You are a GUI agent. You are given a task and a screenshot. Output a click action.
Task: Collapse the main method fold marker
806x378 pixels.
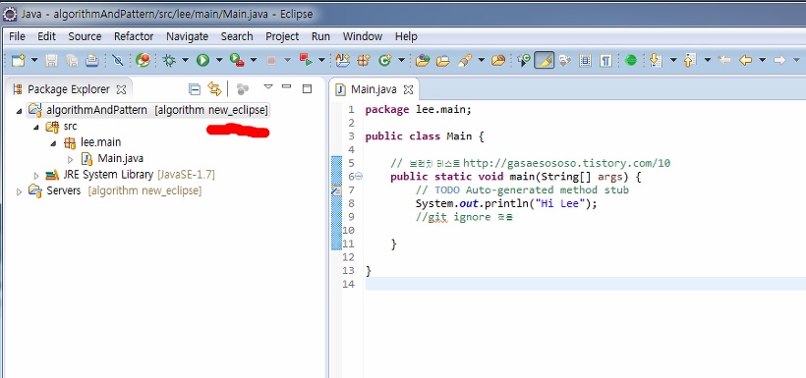click(359, 176)
